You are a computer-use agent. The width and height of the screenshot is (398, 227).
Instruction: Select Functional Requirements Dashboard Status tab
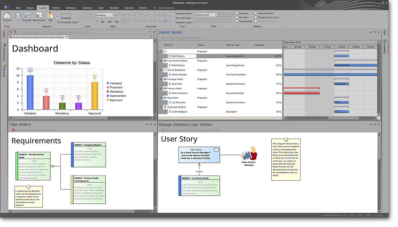click(38, 37)
